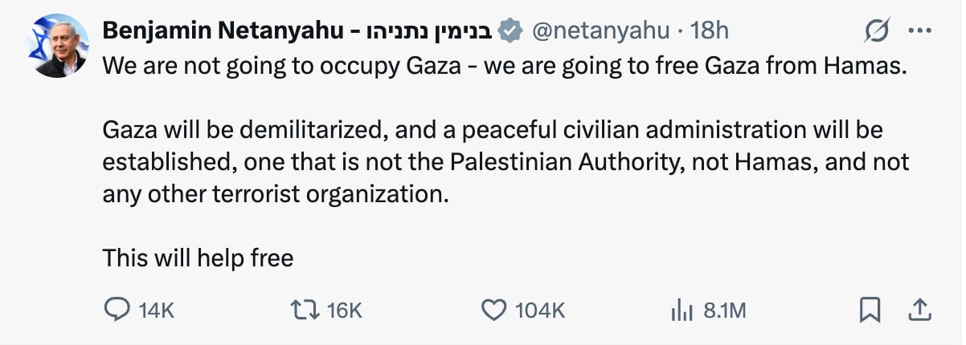The image size is (966, 345).
Task: Click the repost arrows icon
Action: coord(309,310)
